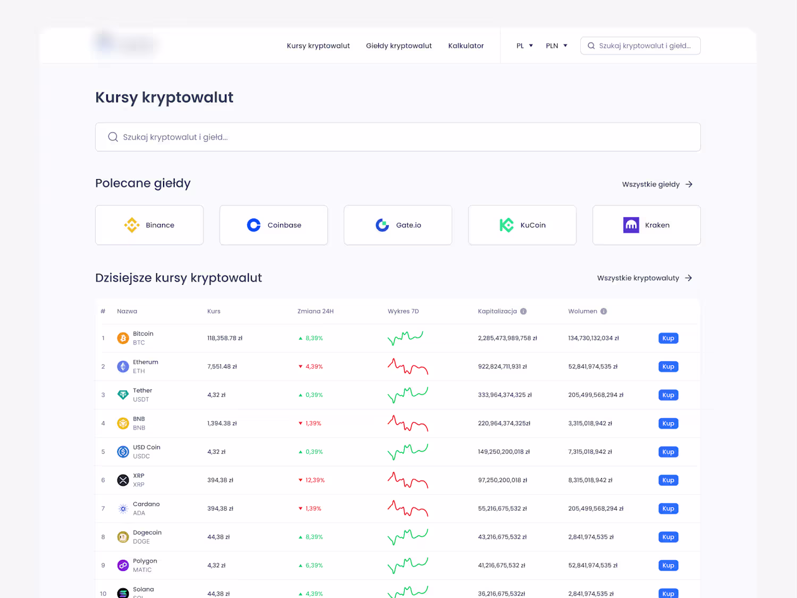The width and height of the screenshot is (797, 598).
Task: Click the Binance logo icon
Action: tap(132, 225)
